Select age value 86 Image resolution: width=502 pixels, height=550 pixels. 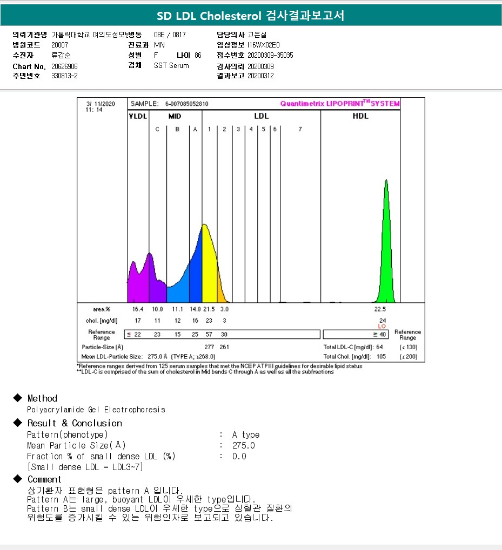coord(198,56)
